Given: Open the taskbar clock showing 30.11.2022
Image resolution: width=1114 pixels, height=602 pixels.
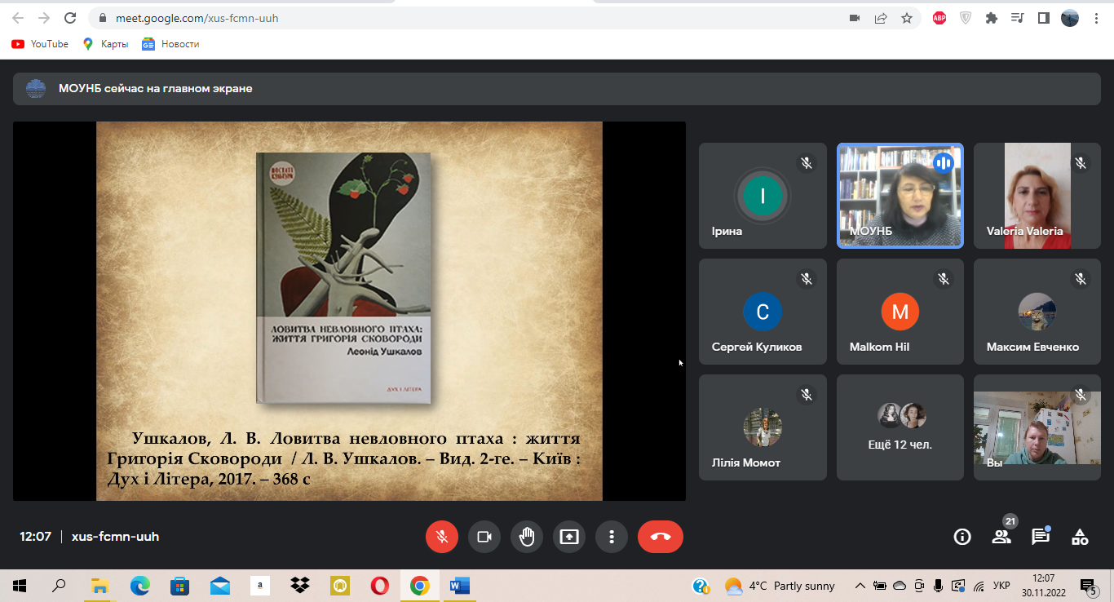Looking at the screenshot, I should tap(1044, 586).
